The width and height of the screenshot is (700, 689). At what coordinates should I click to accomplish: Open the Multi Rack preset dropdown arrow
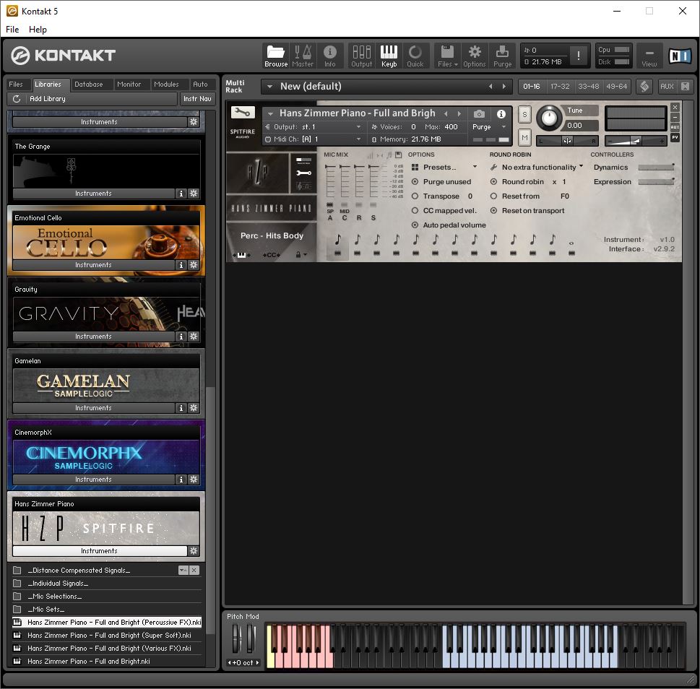click(x=269, y=87)
